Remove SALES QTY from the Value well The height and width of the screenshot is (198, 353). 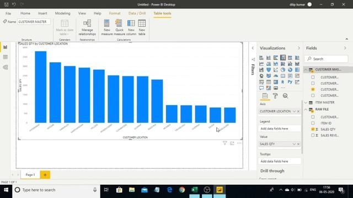298,144
